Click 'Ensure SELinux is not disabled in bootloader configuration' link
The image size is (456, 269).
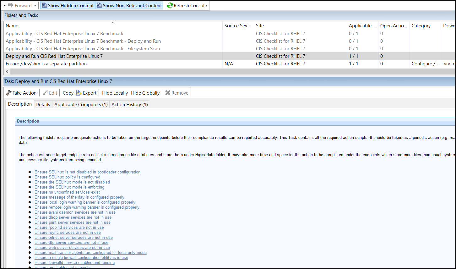pyautogui.click(x=87, y=172)
